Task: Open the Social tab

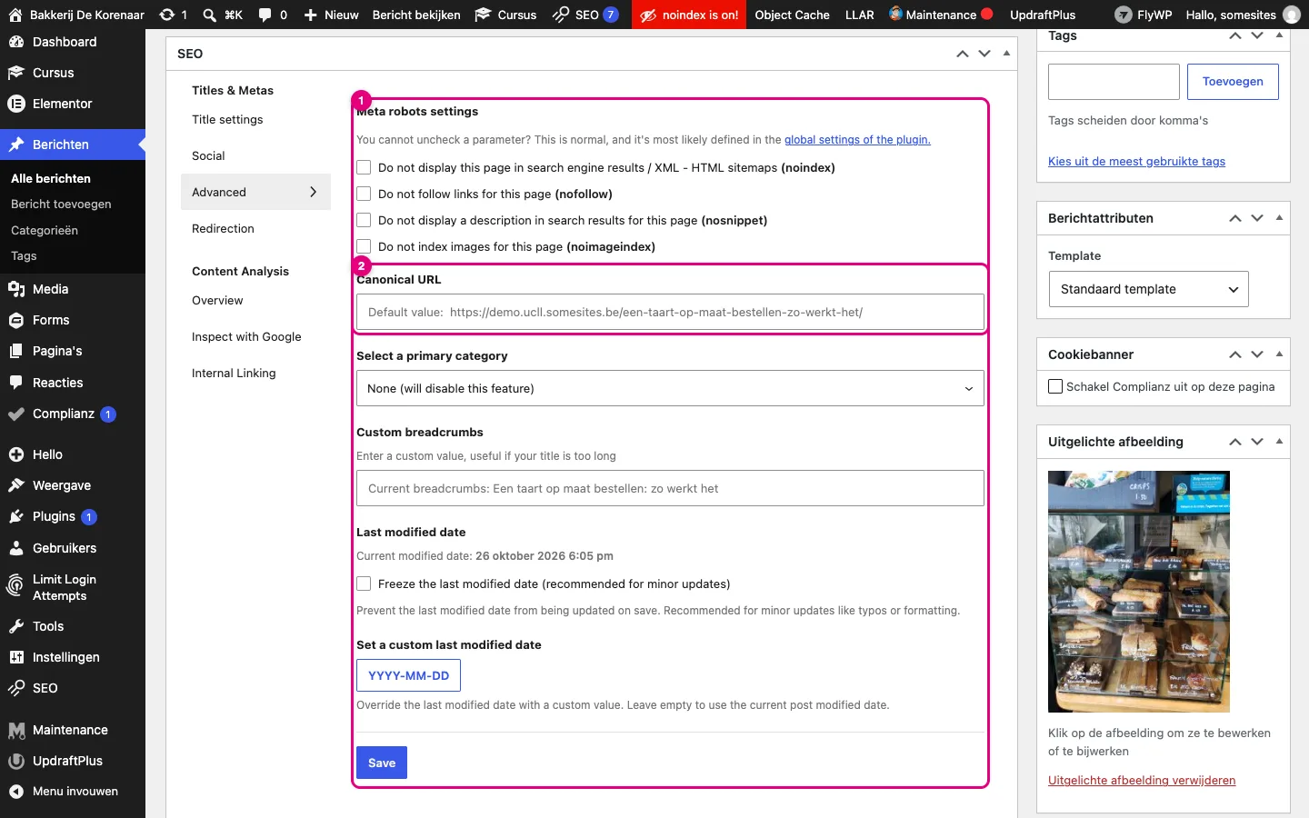Action: (x=208, y=155)
